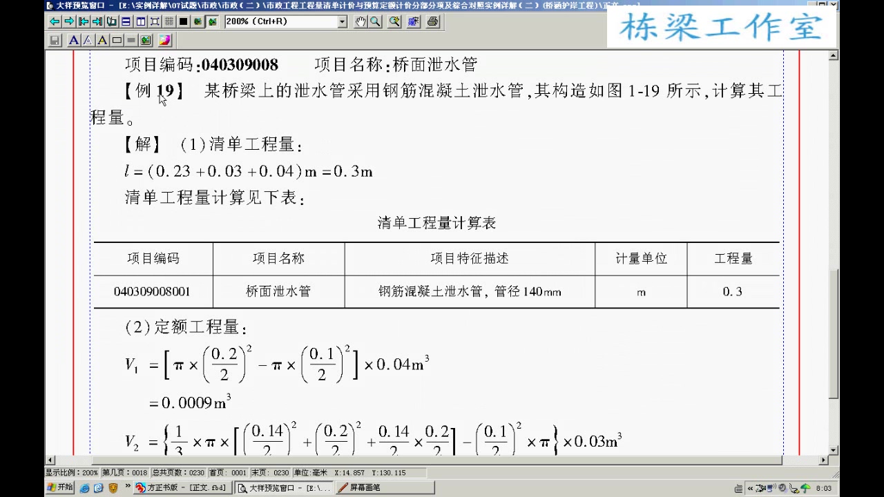Click table header 计量单位
884x497 pixels.
642,258
